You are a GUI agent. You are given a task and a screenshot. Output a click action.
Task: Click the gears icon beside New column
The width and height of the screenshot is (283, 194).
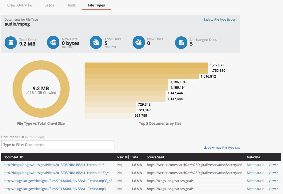[x=127, y=157]
